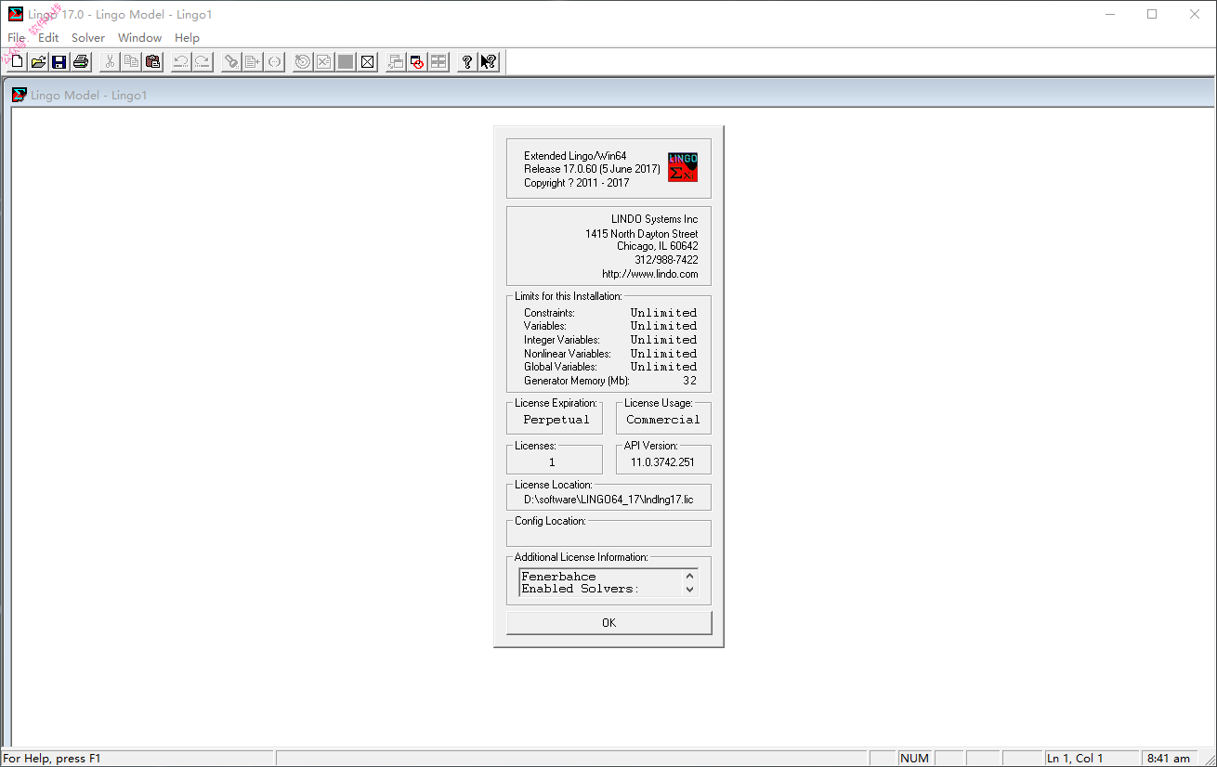Click the gray square toolbar icon
The height and width of the screenshot is (767, 1217).
point(346,62)
